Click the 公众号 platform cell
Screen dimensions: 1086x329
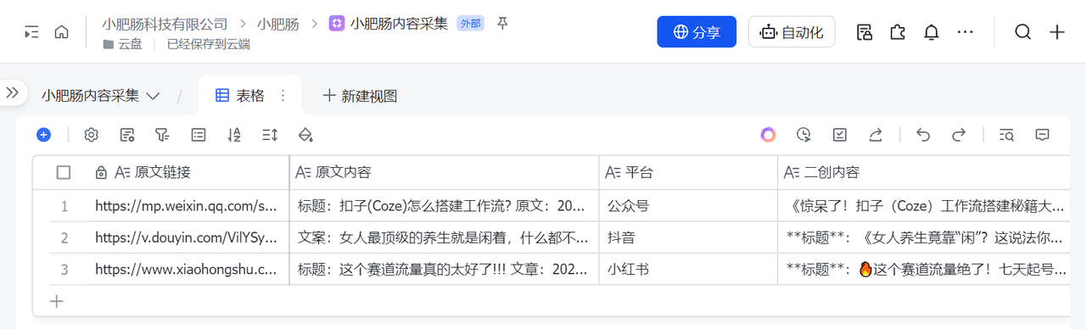[688, 205]
